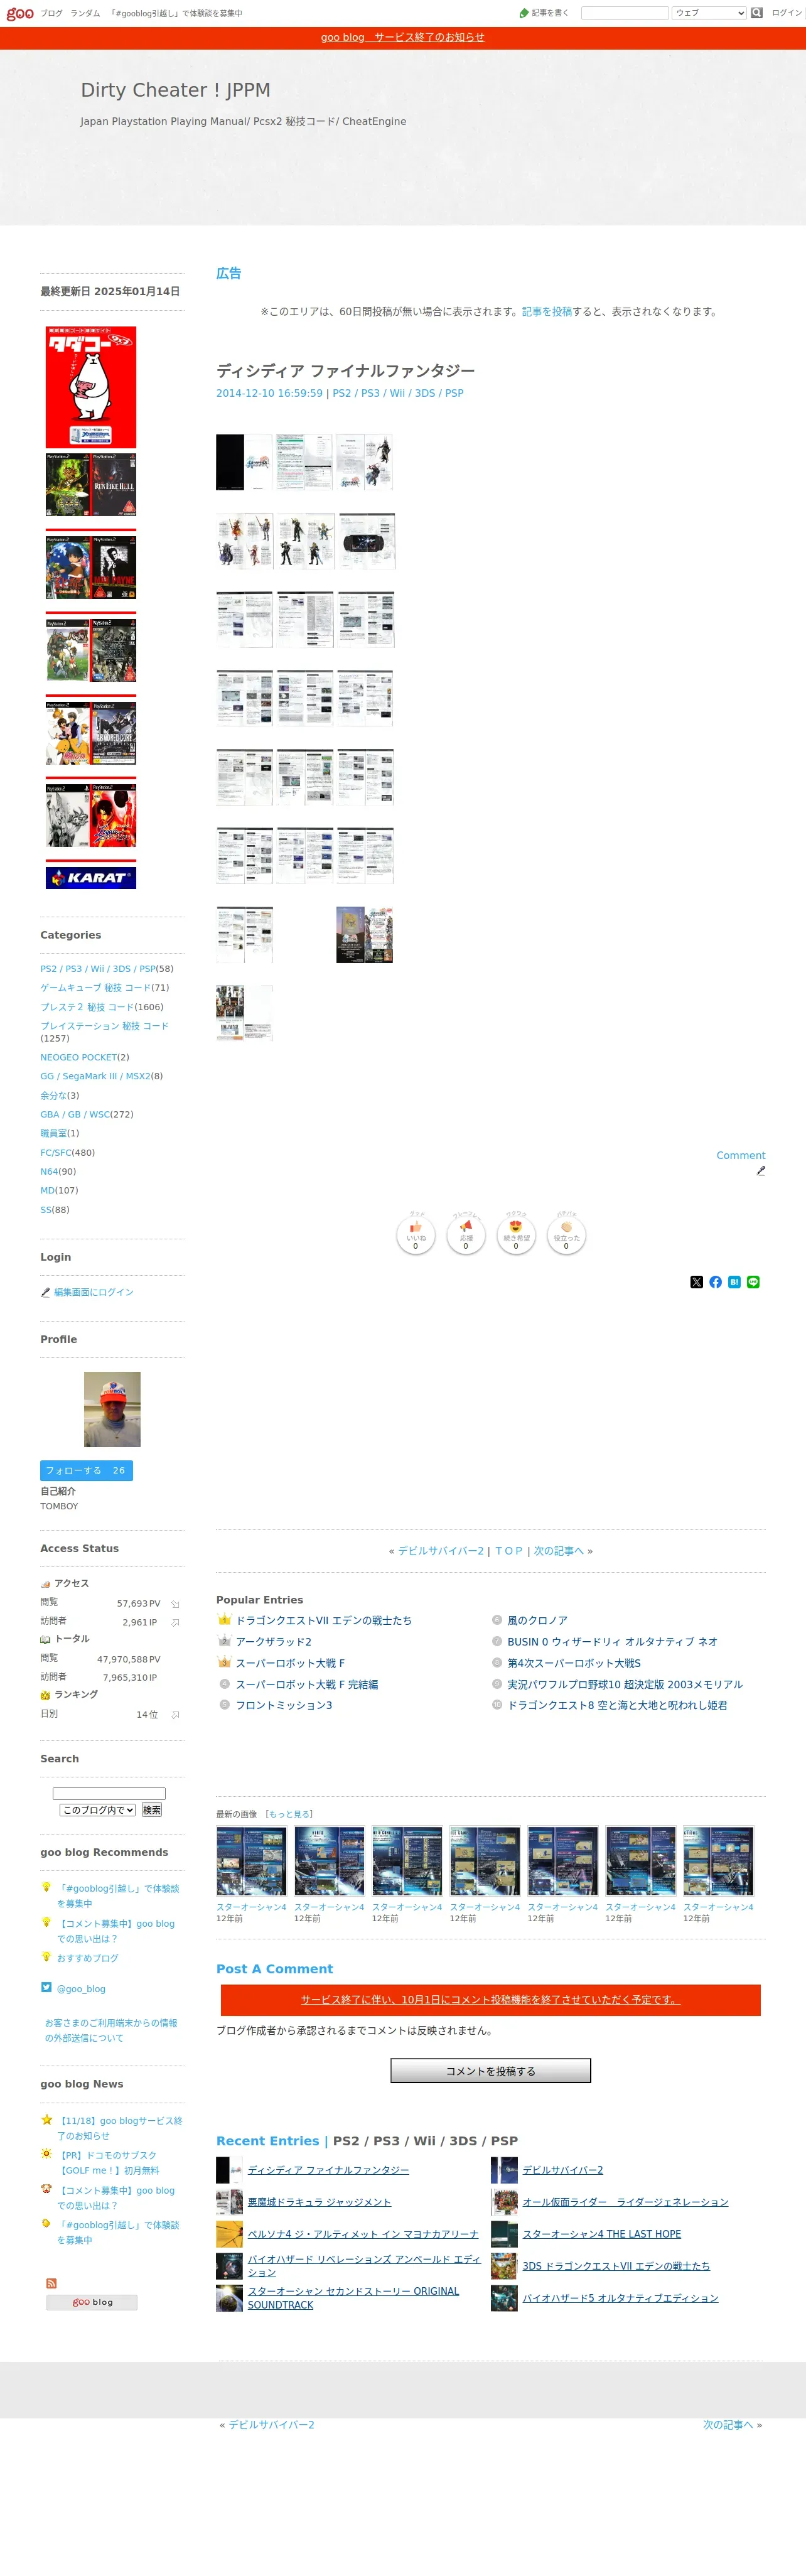
Task: Open the ログイン link in header
Action: (x=786, y=13)
